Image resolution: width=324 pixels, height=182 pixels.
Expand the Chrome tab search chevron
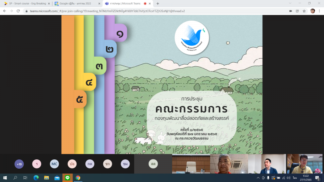click(290, 3)
